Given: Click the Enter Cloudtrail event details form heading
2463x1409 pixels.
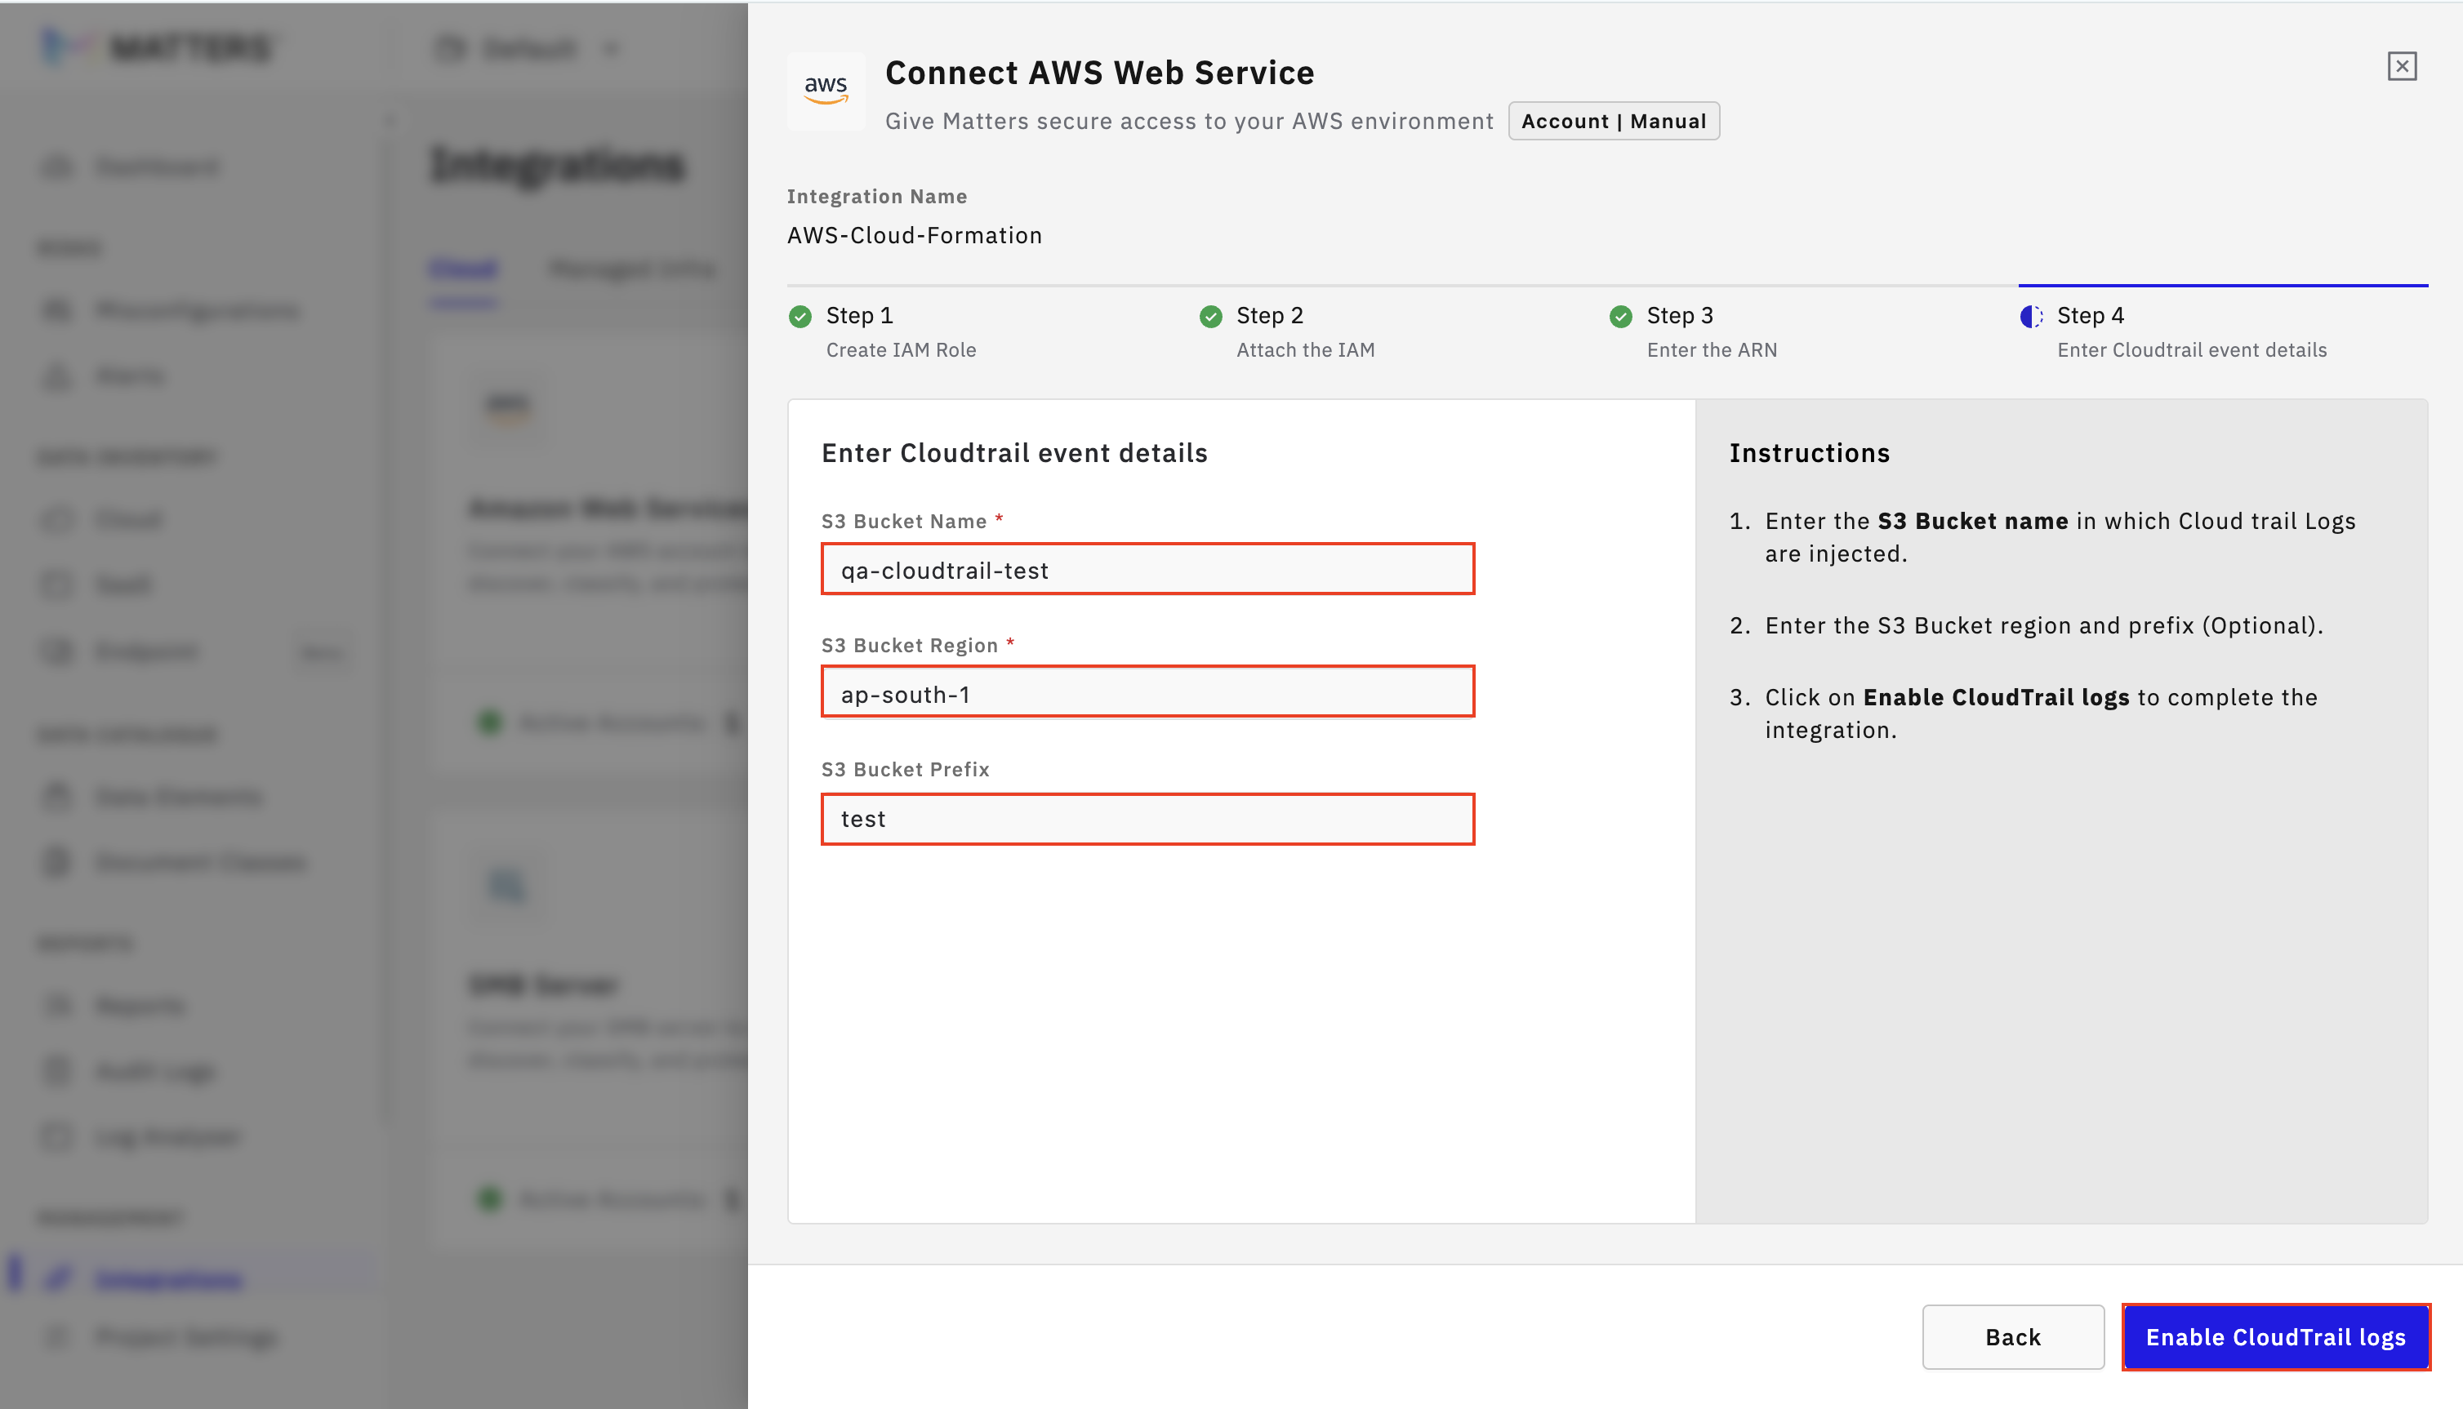Looking at the screenshot, I should pos(1014,453).
